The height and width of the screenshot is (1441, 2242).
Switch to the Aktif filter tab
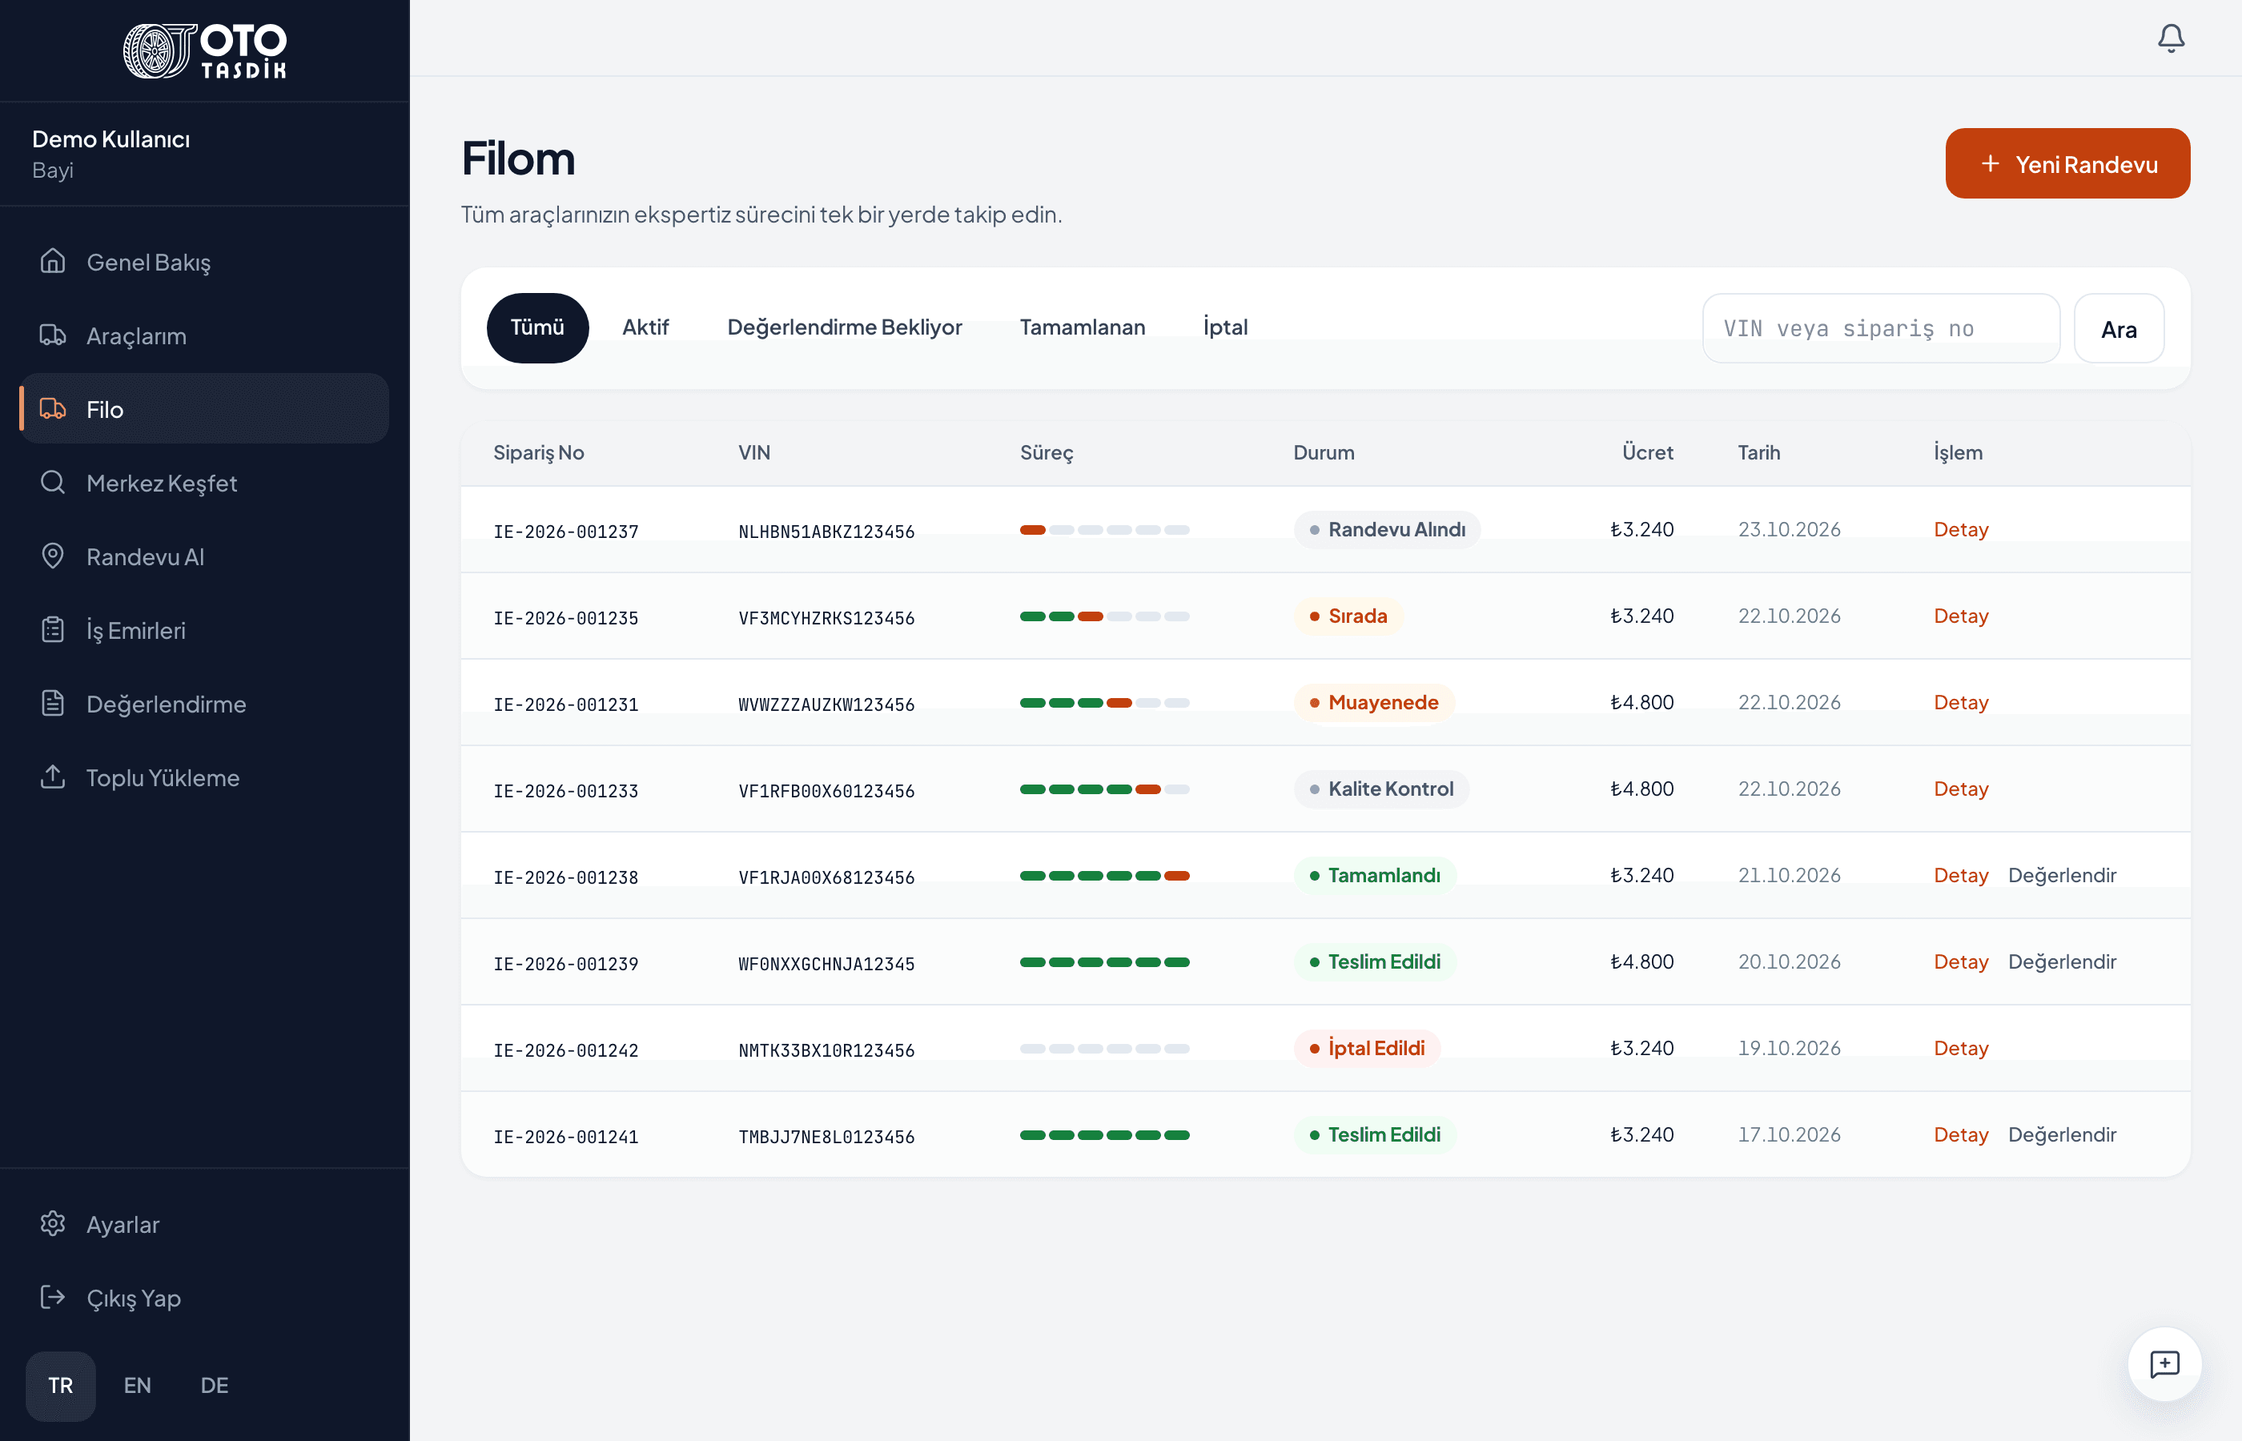[x=645, y=327]
